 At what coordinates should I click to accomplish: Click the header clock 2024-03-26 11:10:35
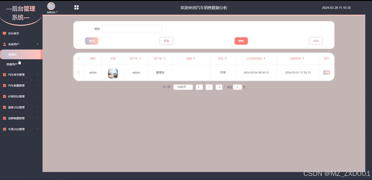(336, 8)
